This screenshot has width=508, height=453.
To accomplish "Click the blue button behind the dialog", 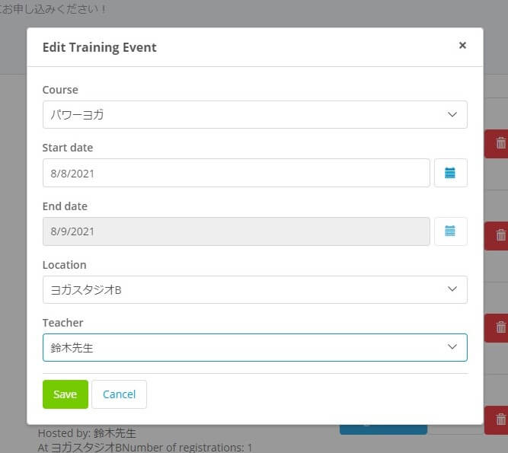I will 383,429.
